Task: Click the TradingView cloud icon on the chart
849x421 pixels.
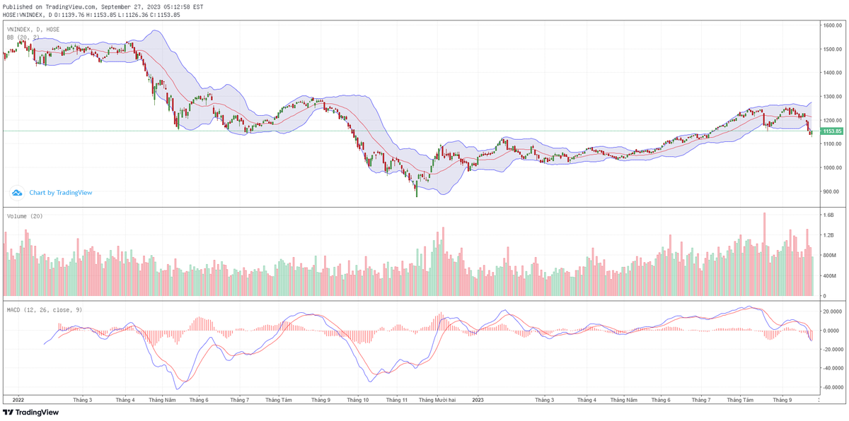Action: click(17, 192)
